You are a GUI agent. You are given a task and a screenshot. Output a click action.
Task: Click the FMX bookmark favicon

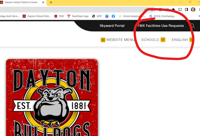pyautogui.click(x=56, y=16)
